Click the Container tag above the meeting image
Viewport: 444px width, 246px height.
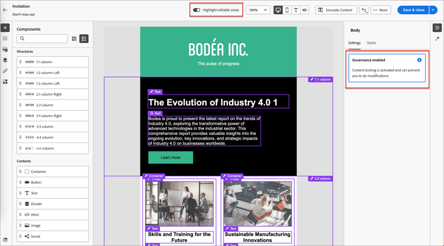coord(154,176)
